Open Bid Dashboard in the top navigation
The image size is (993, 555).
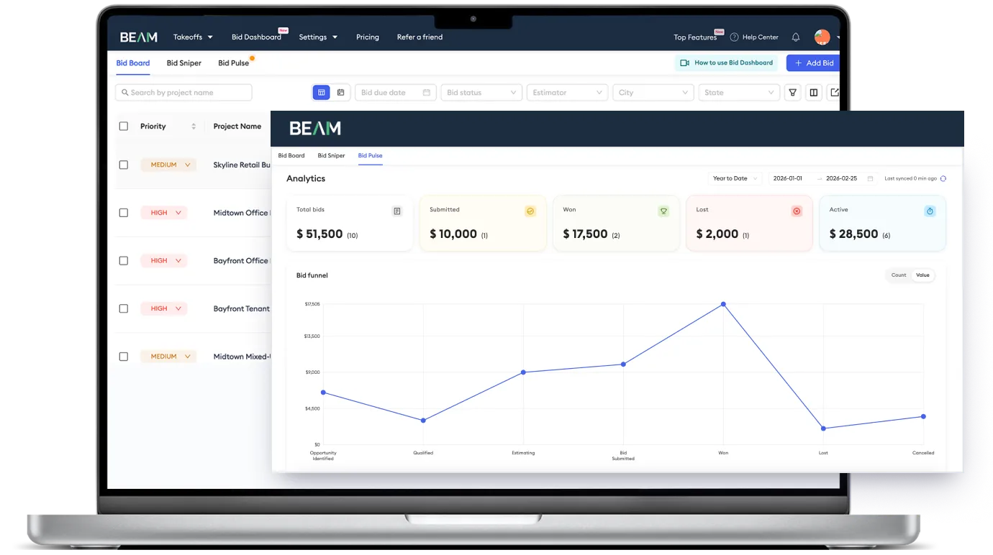[256, 37]
